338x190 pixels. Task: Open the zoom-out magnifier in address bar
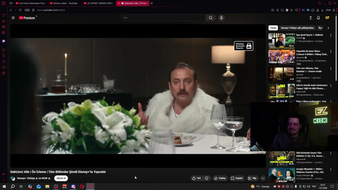(x=273, y=10)
